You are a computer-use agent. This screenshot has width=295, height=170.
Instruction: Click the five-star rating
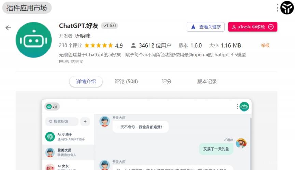pos(99,45)
